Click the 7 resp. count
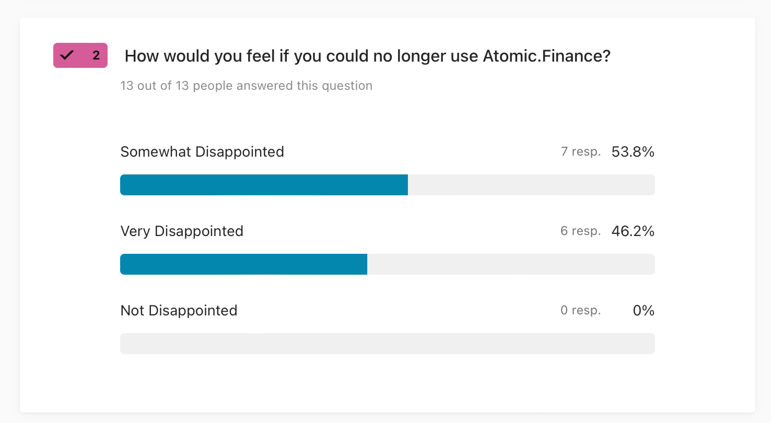 [x=581, y=152]
